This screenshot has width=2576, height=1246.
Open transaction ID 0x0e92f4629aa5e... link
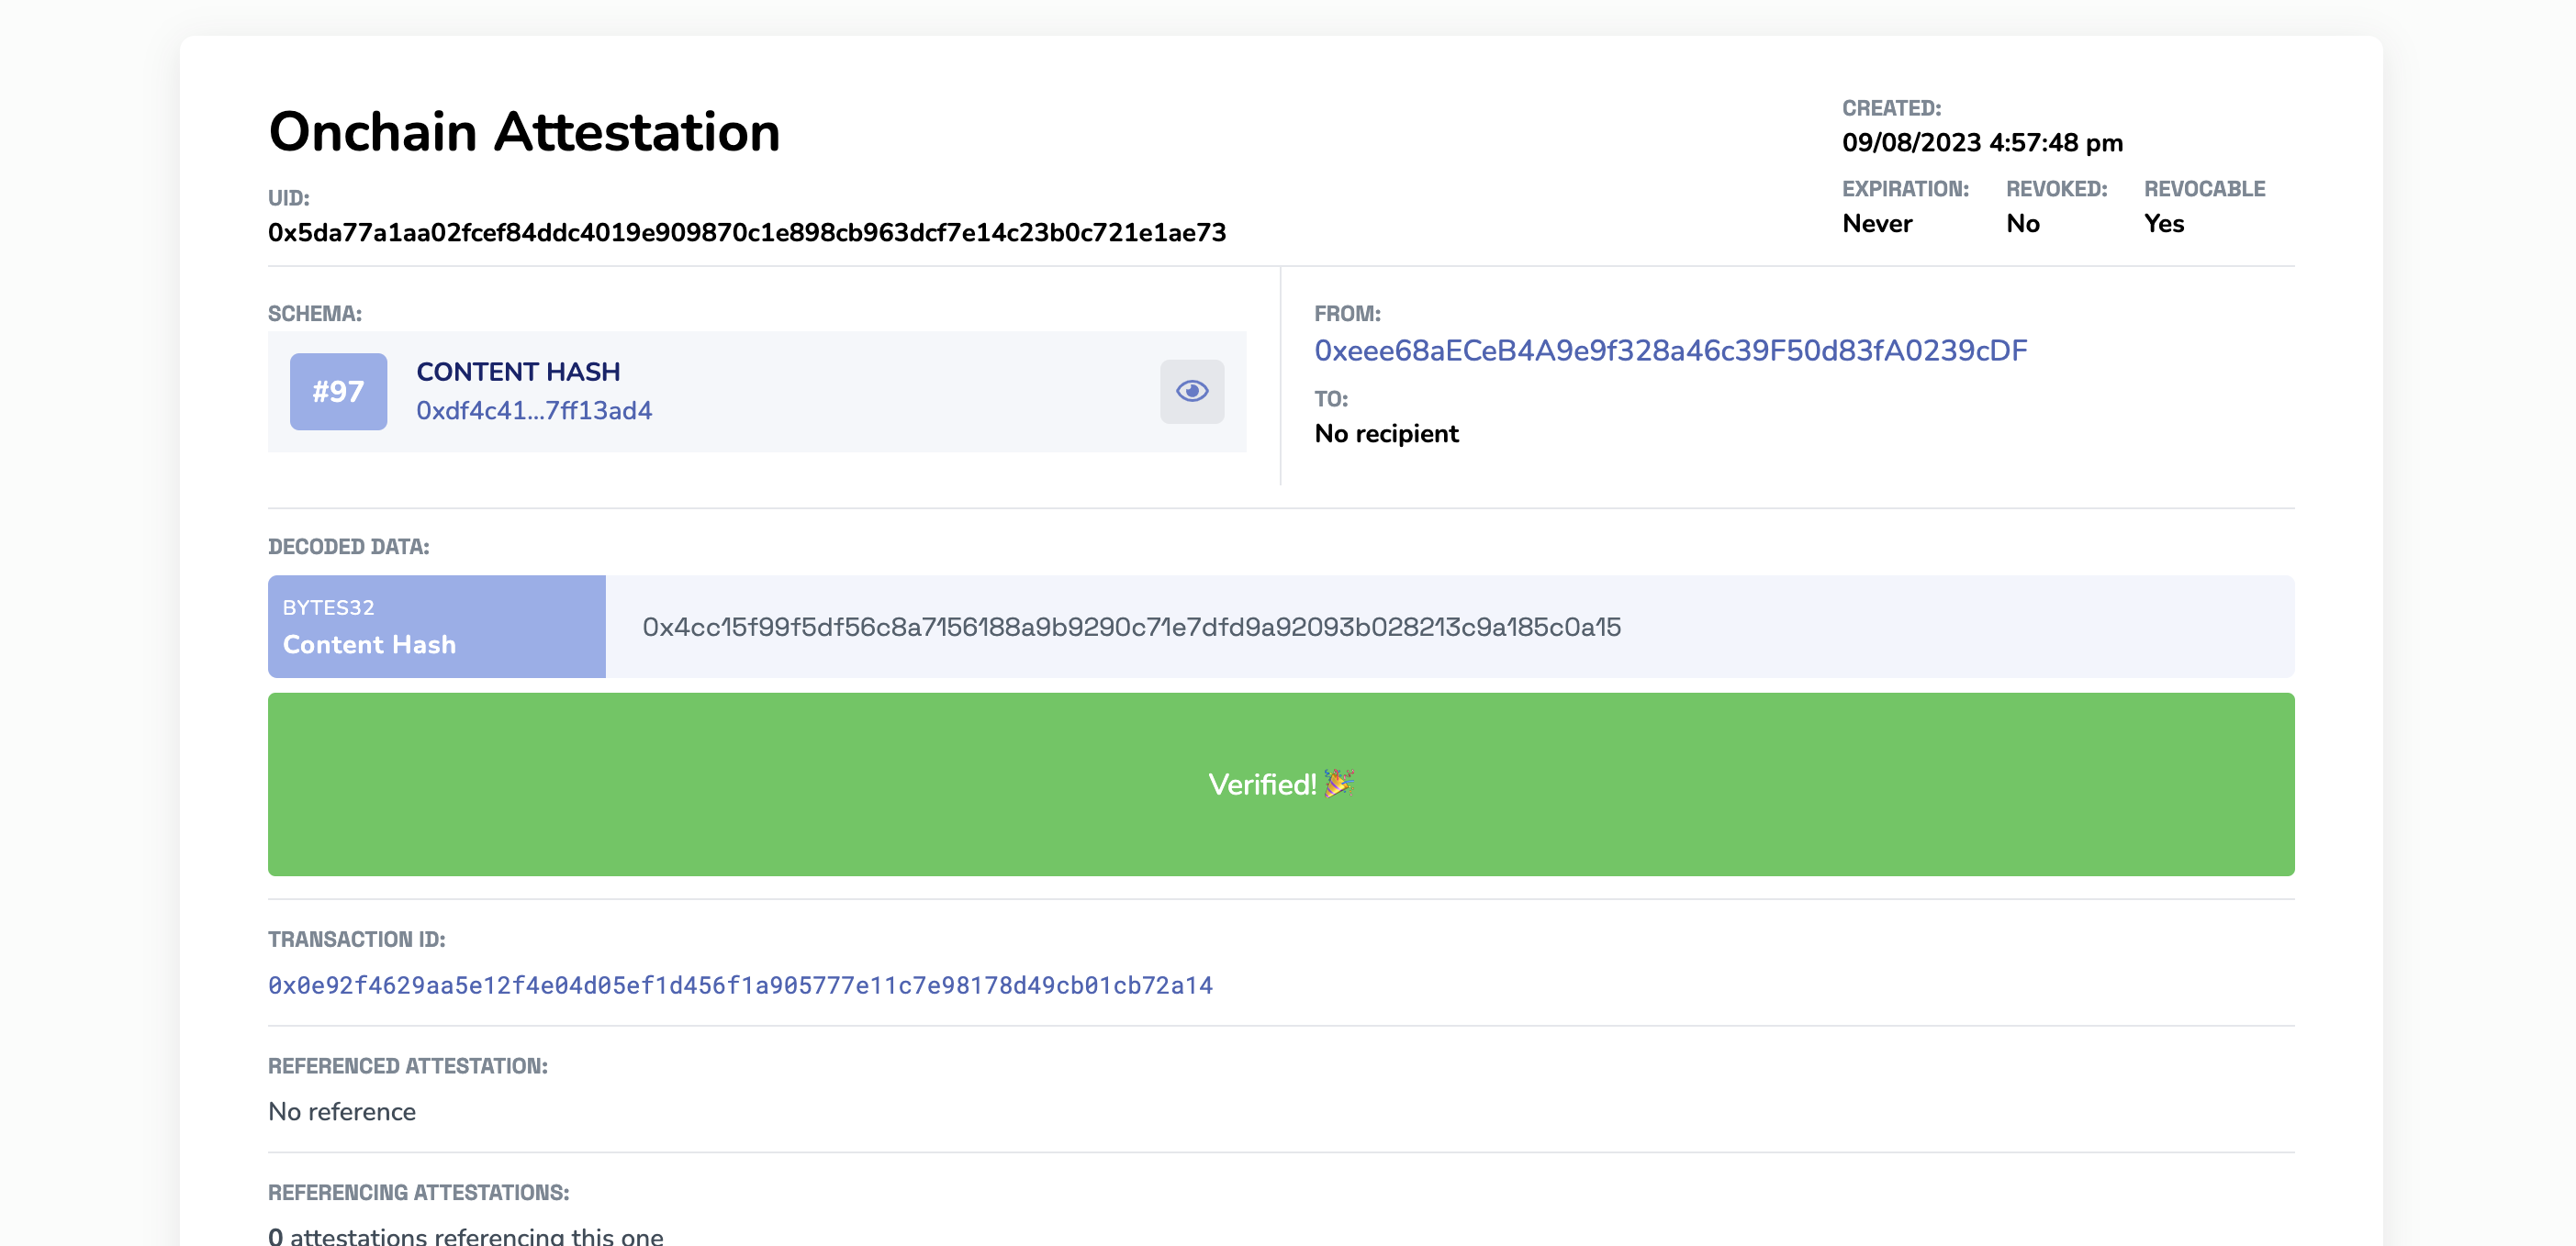(x=740, y=985)
